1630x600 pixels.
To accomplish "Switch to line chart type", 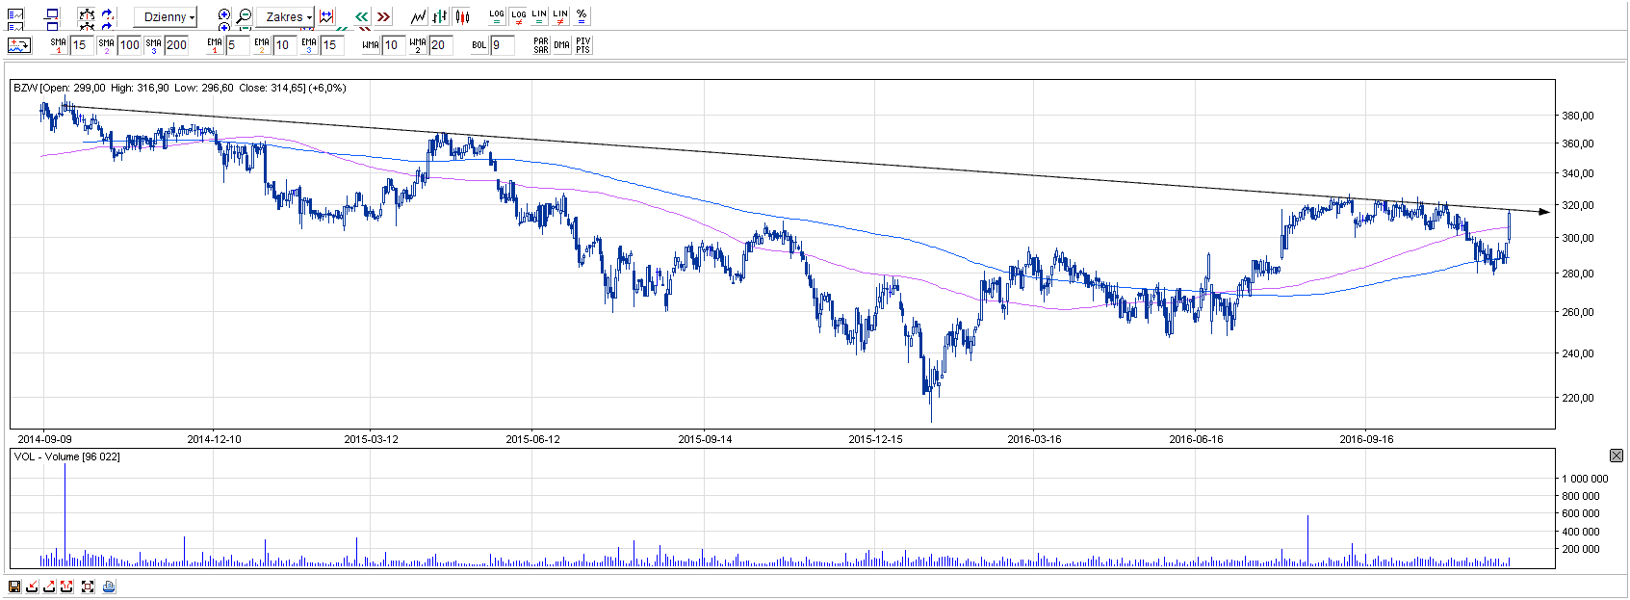I will click(x=418, y=16).
